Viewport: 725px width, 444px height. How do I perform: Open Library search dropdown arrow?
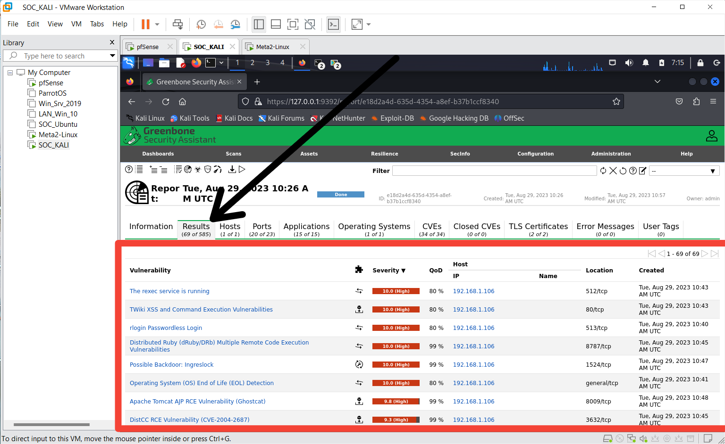coord(112,56)
